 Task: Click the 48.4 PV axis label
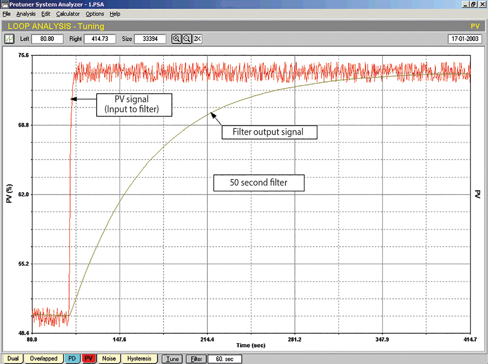[23, 333]
